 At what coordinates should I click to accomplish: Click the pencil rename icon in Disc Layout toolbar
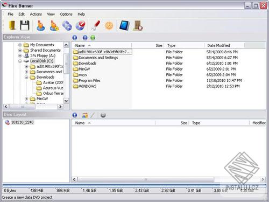pyautogui.click(x=93, y=115)
